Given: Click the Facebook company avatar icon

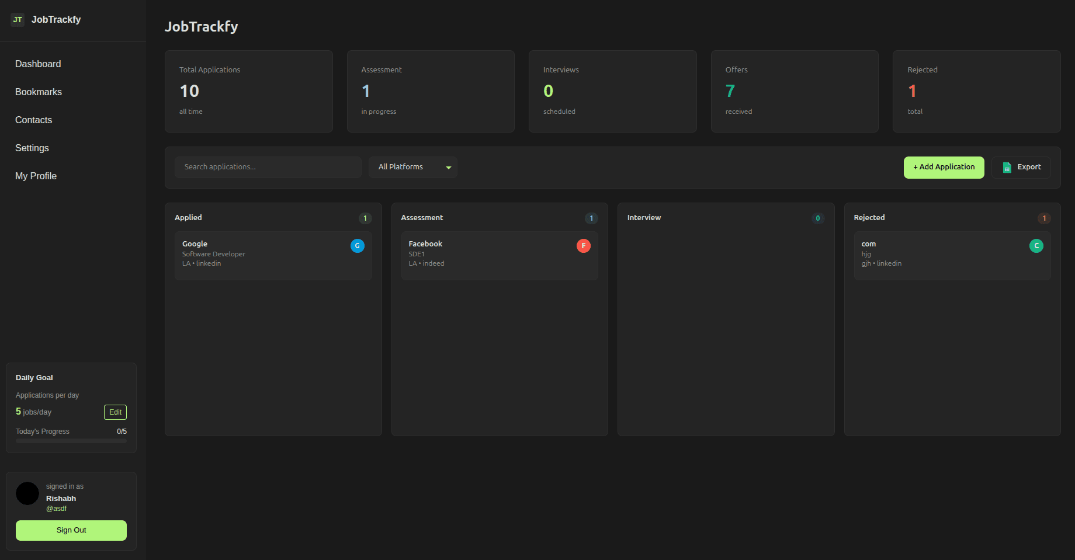Looking at the screenshot, I should (x=583, y=245).
